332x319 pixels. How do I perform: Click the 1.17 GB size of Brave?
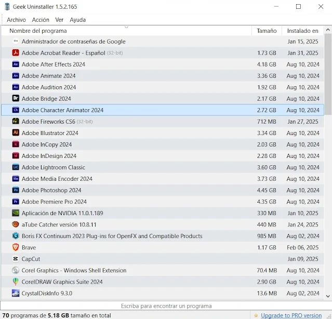tap(267, 247)
